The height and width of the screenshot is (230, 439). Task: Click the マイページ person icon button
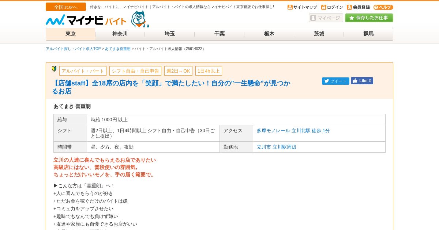pyautogui.click(x=326, y=18)
